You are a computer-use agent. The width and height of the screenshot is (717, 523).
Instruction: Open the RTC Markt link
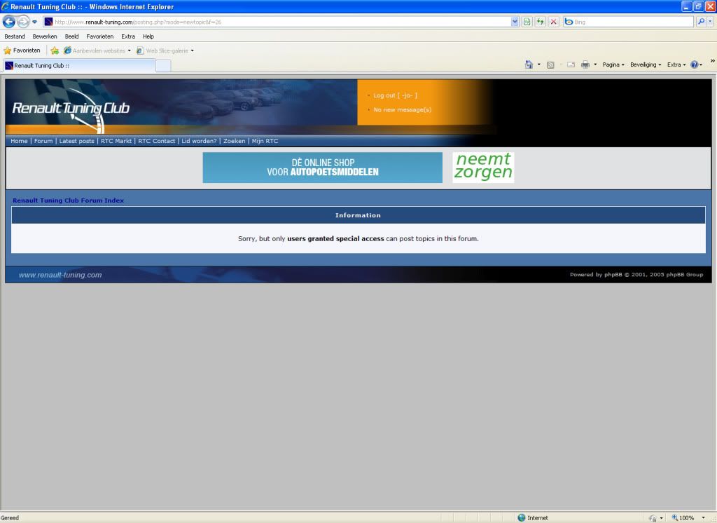click(116, 141)
